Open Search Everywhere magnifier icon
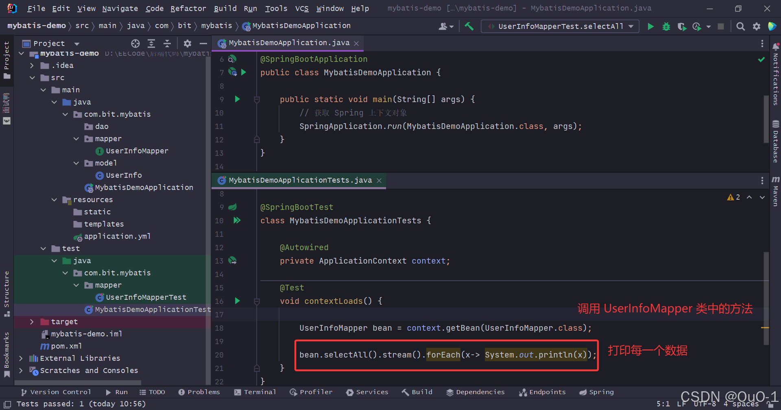Image resolution: width=781 pixels, height=410 pixels. coord(741,26)
